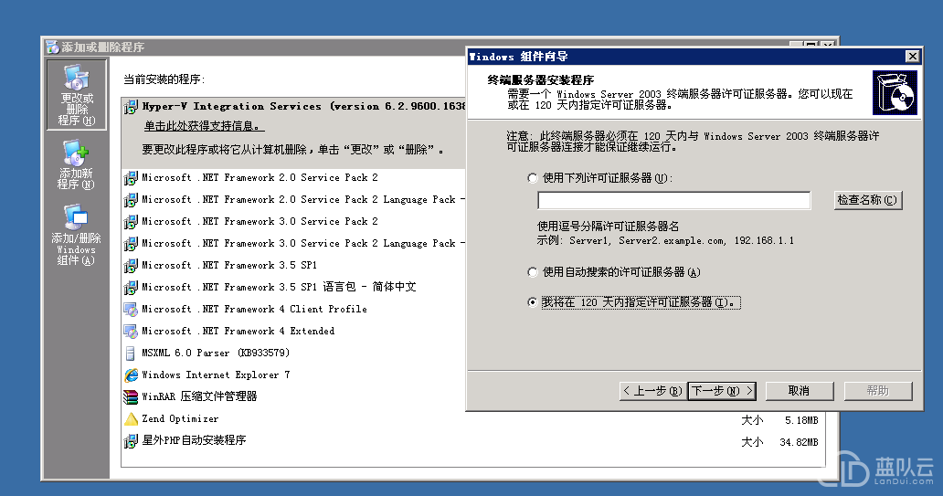Click the Windows Internet Explorer 7 icon
This screenshot has width=943, height=496.
click(131, 375)
